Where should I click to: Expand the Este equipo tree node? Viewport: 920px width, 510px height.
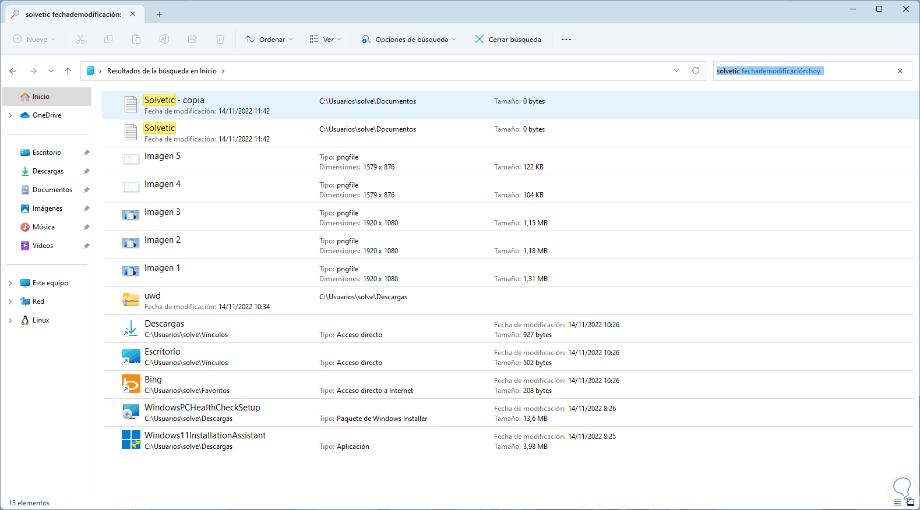tap(10, 283)
